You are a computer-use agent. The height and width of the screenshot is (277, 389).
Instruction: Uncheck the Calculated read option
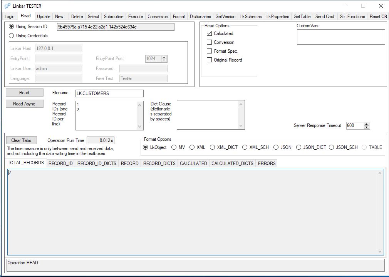click(210, 33)
